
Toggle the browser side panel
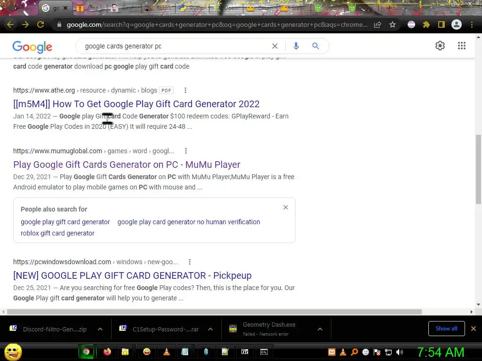442,24
